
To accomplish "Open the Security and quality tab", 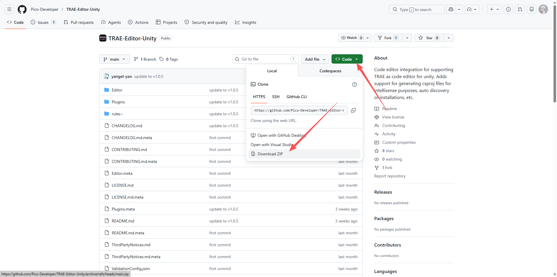I will [x=206, y=22].
